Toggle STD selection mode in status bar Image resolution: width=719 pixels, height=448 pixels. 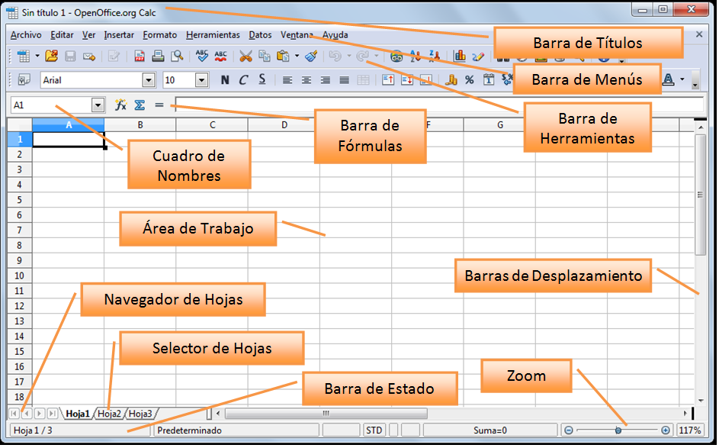(x=374, y=430)
